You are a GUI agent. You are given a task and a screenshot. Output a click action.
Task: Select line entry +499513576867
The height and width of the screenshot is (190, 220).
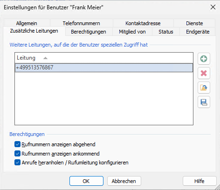pos(104,68)
